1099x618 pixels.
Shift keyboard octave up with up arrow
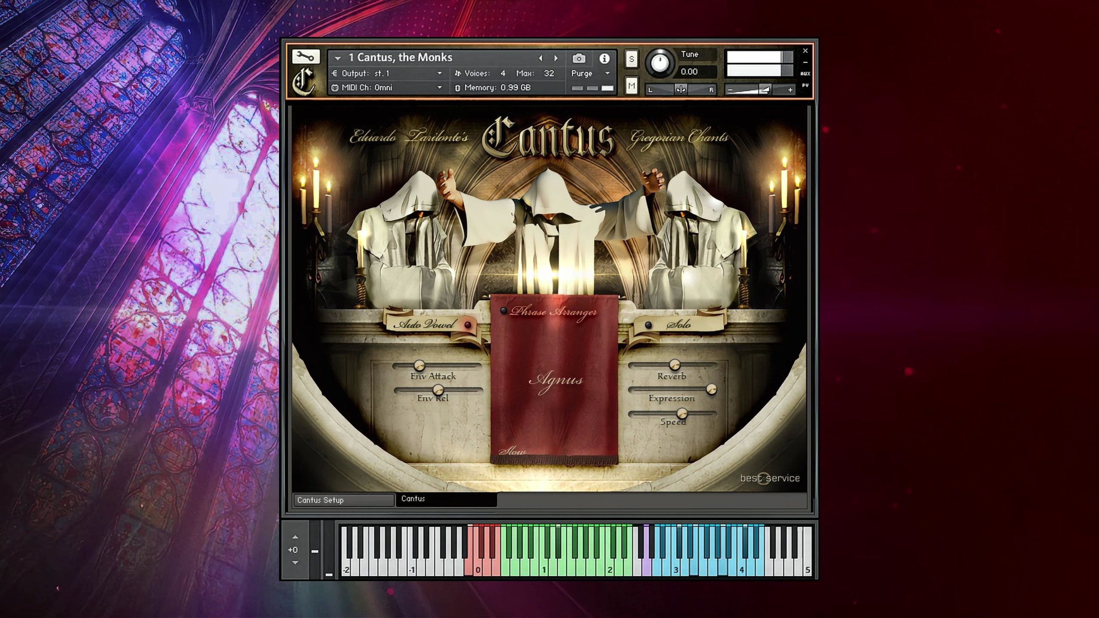(x=295, y=537)
